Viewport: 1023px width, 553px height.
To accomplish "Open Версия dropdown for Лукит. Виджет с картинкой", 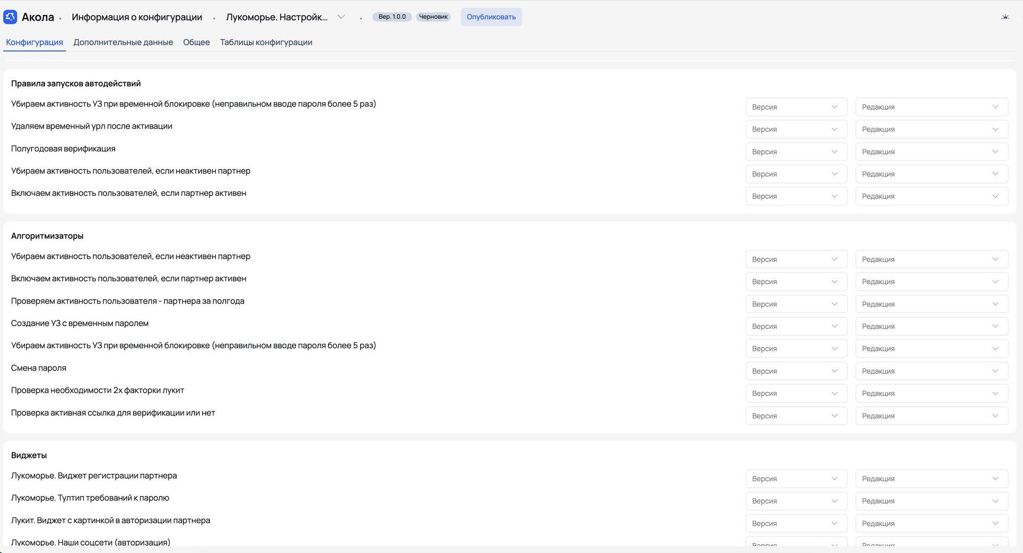I will 796,523.
